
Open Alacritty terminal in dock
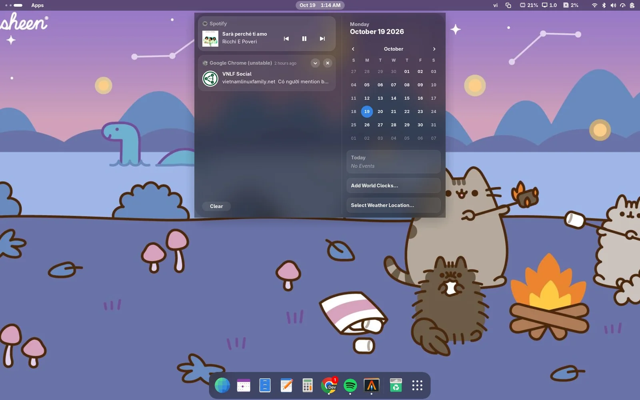[x=372, y=386]
